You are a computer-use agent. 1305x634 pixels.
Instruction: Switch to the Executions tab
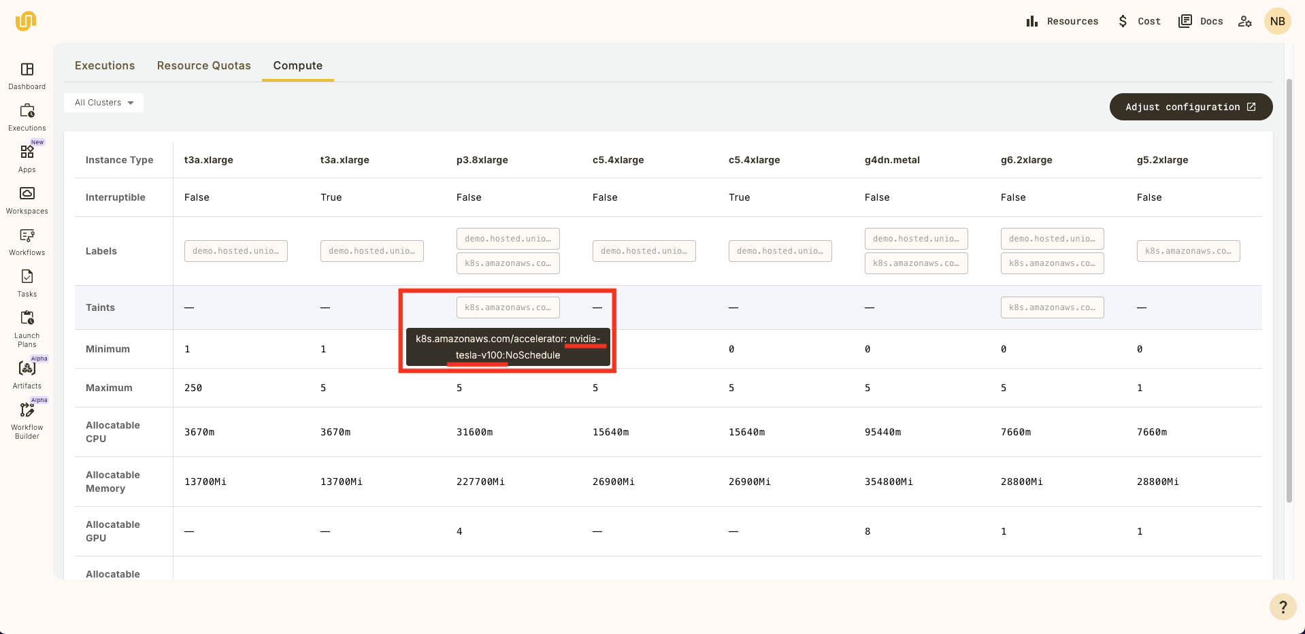coord(105,65)
